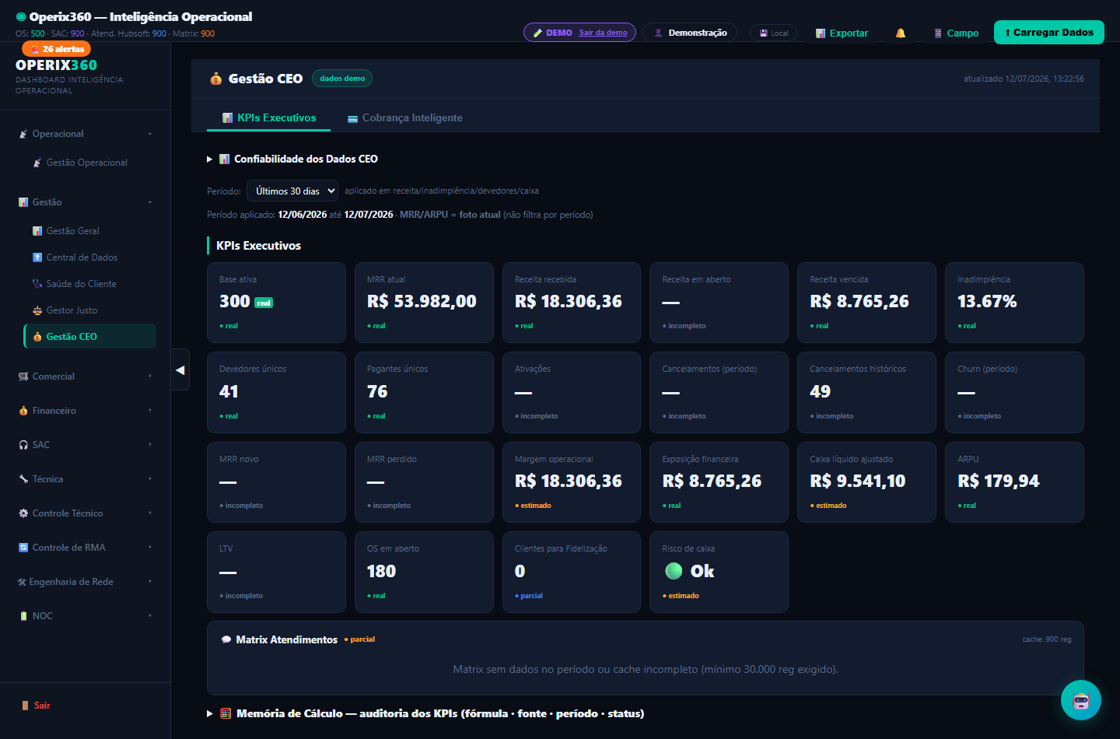Click the Sair da demo link
This screenshot has width=1120, height=739.
pyautogui.click(x=603, y=33)
